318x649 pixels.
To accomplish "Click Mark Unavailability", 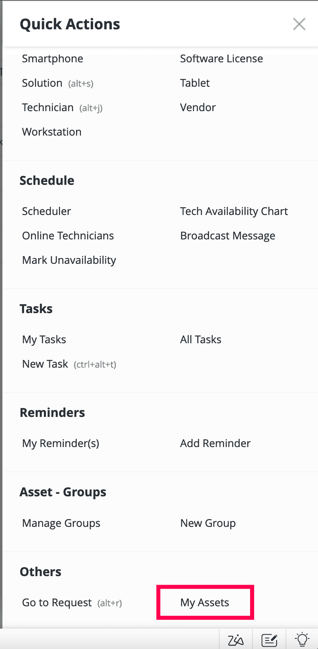I will tap(69, 260).
